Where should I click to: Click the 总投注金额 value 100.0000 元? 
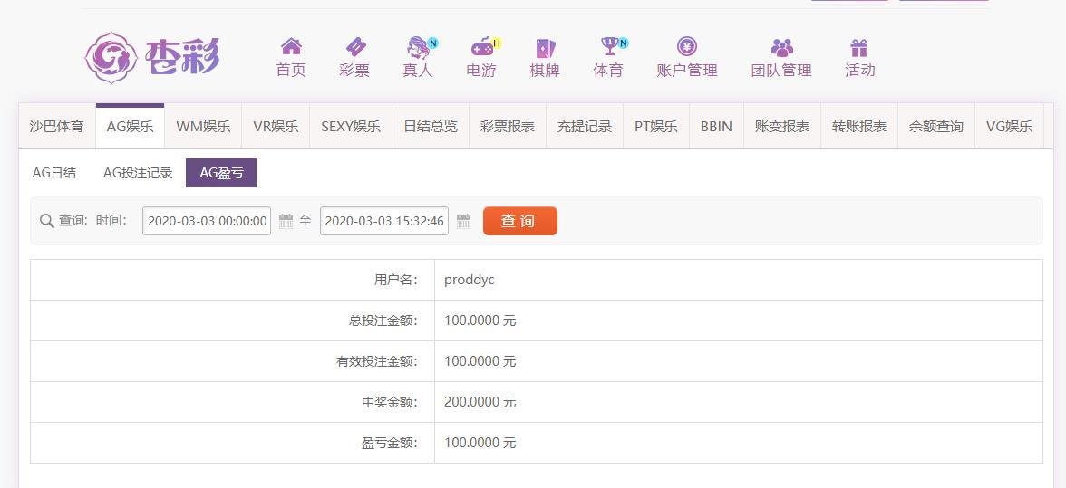480,321
